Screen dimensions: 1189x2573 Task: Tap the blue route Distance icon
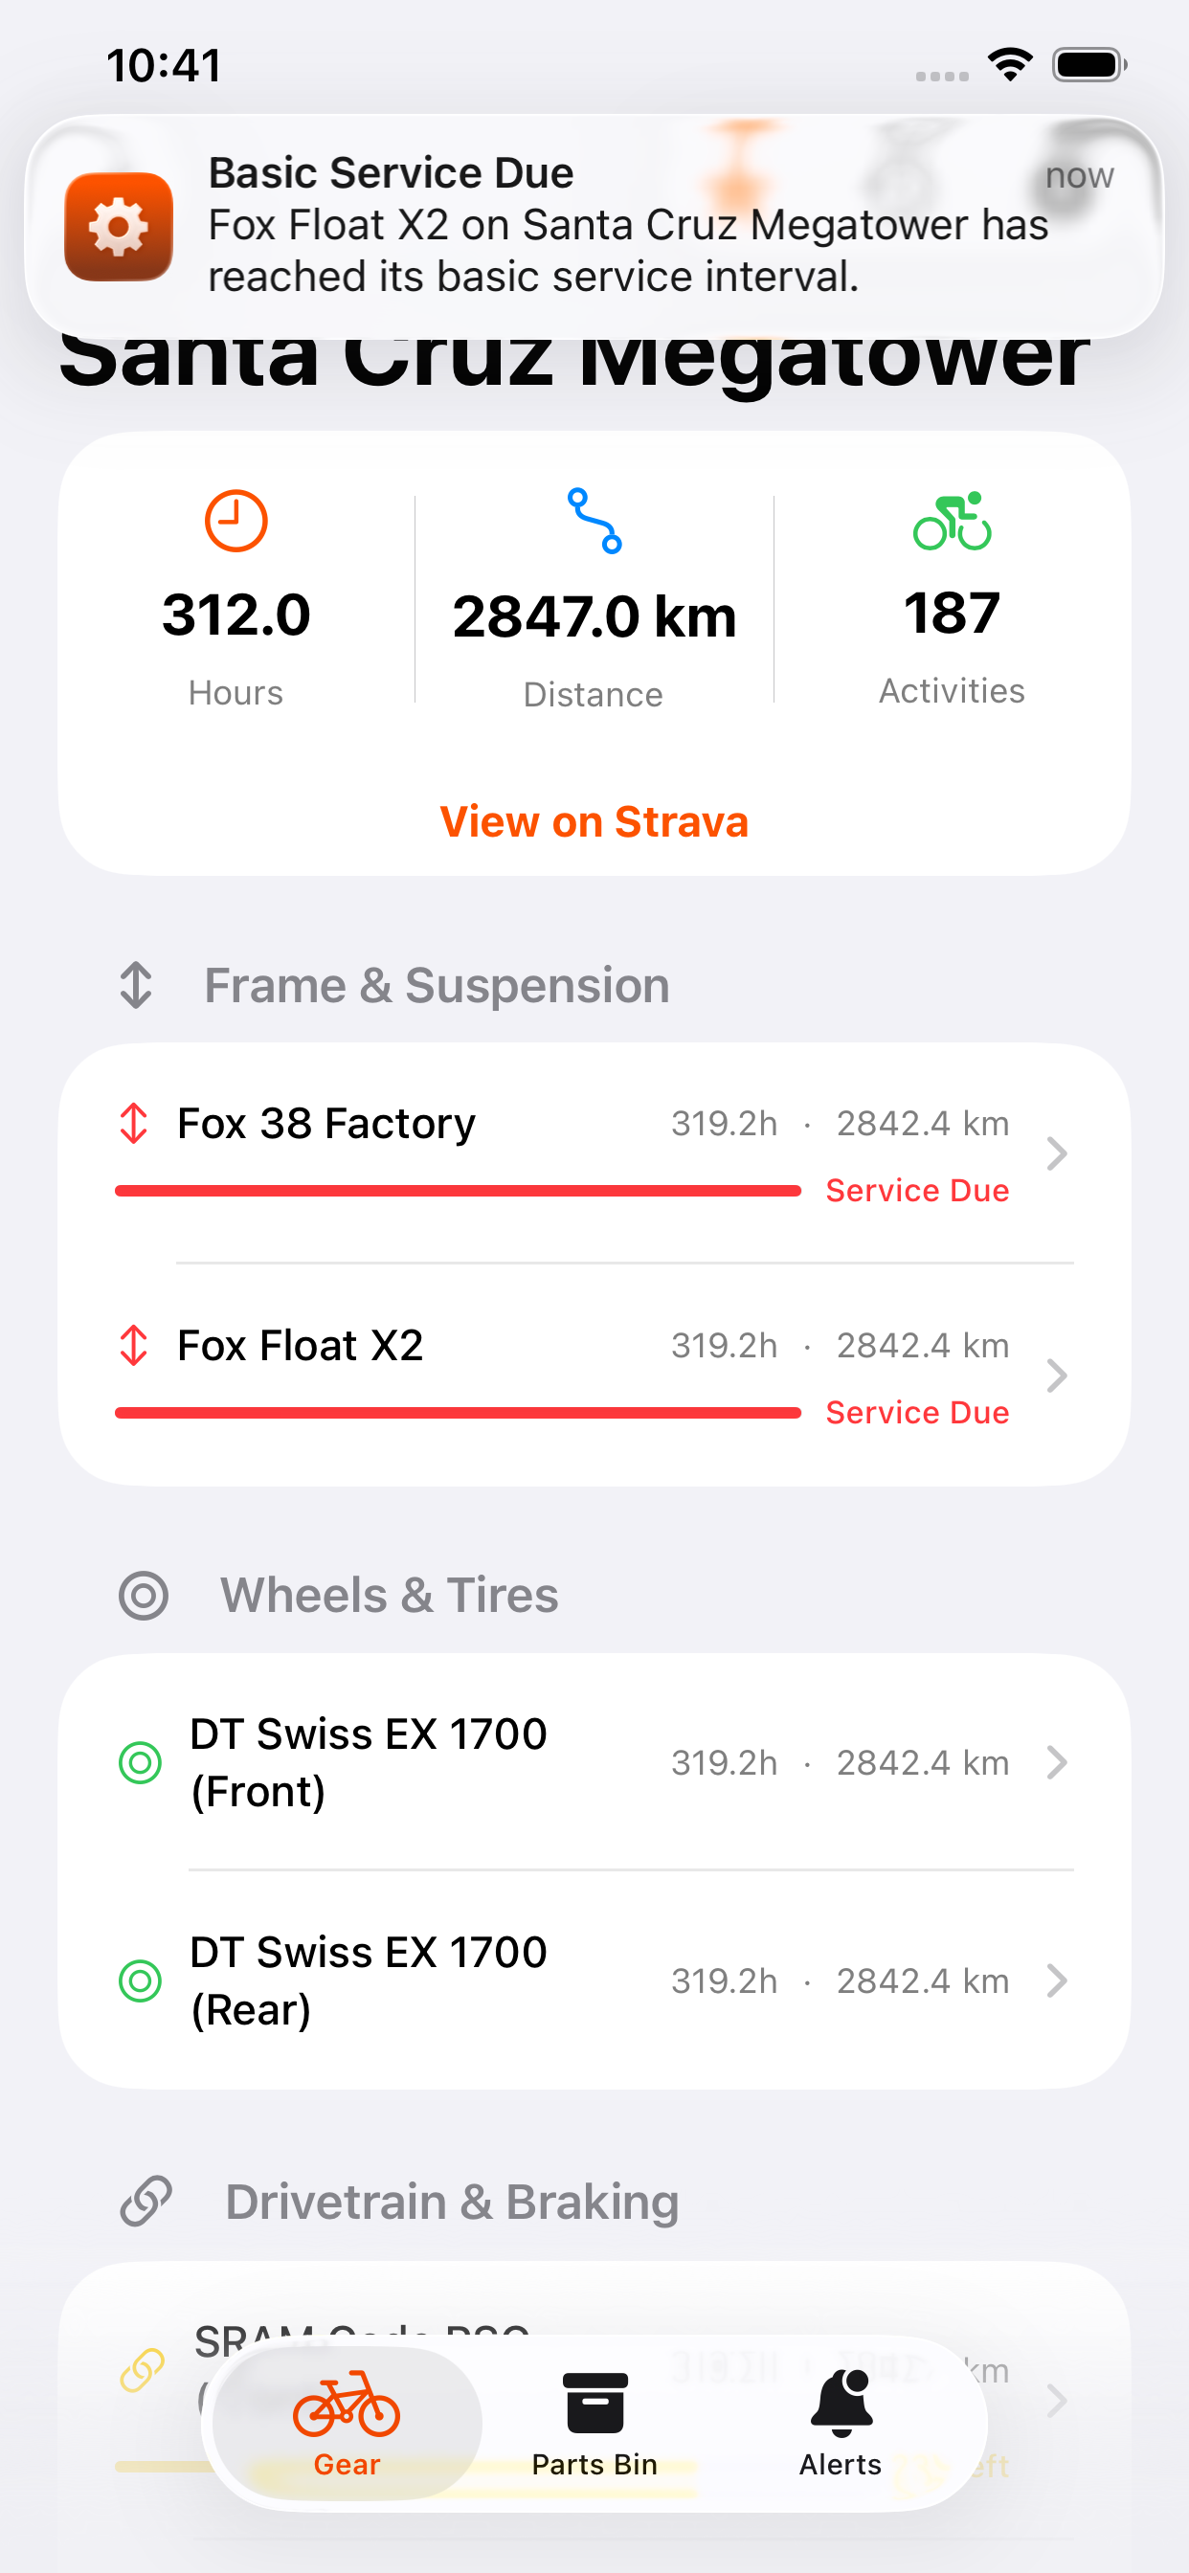(x=594, y=521)
